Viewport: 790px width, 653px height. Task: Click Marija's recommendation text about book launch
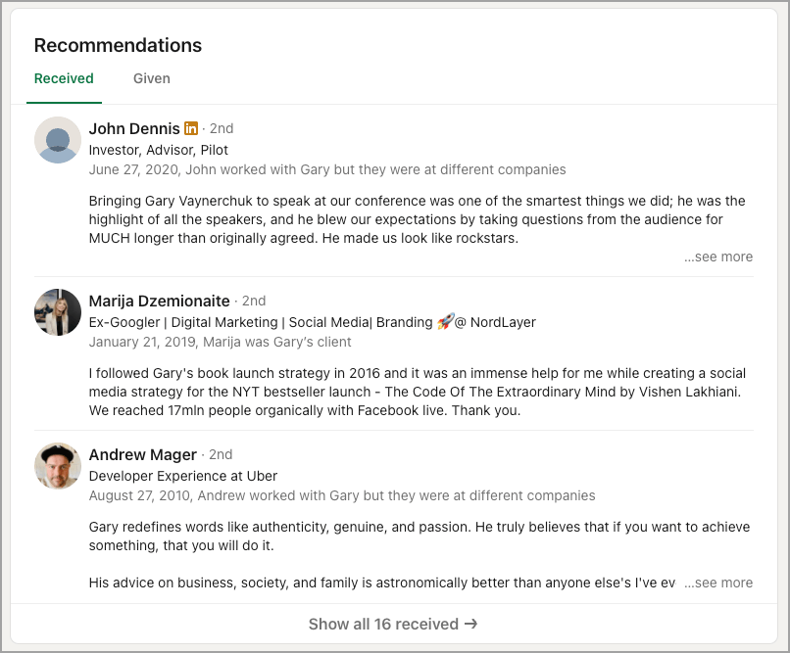point(417,392)
